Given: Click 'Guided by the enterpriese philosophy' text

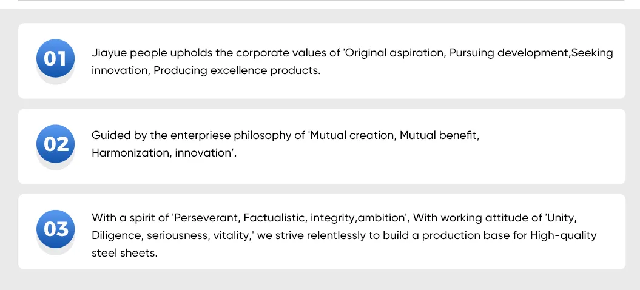Looking at the screenshot, I should (198, 135).
